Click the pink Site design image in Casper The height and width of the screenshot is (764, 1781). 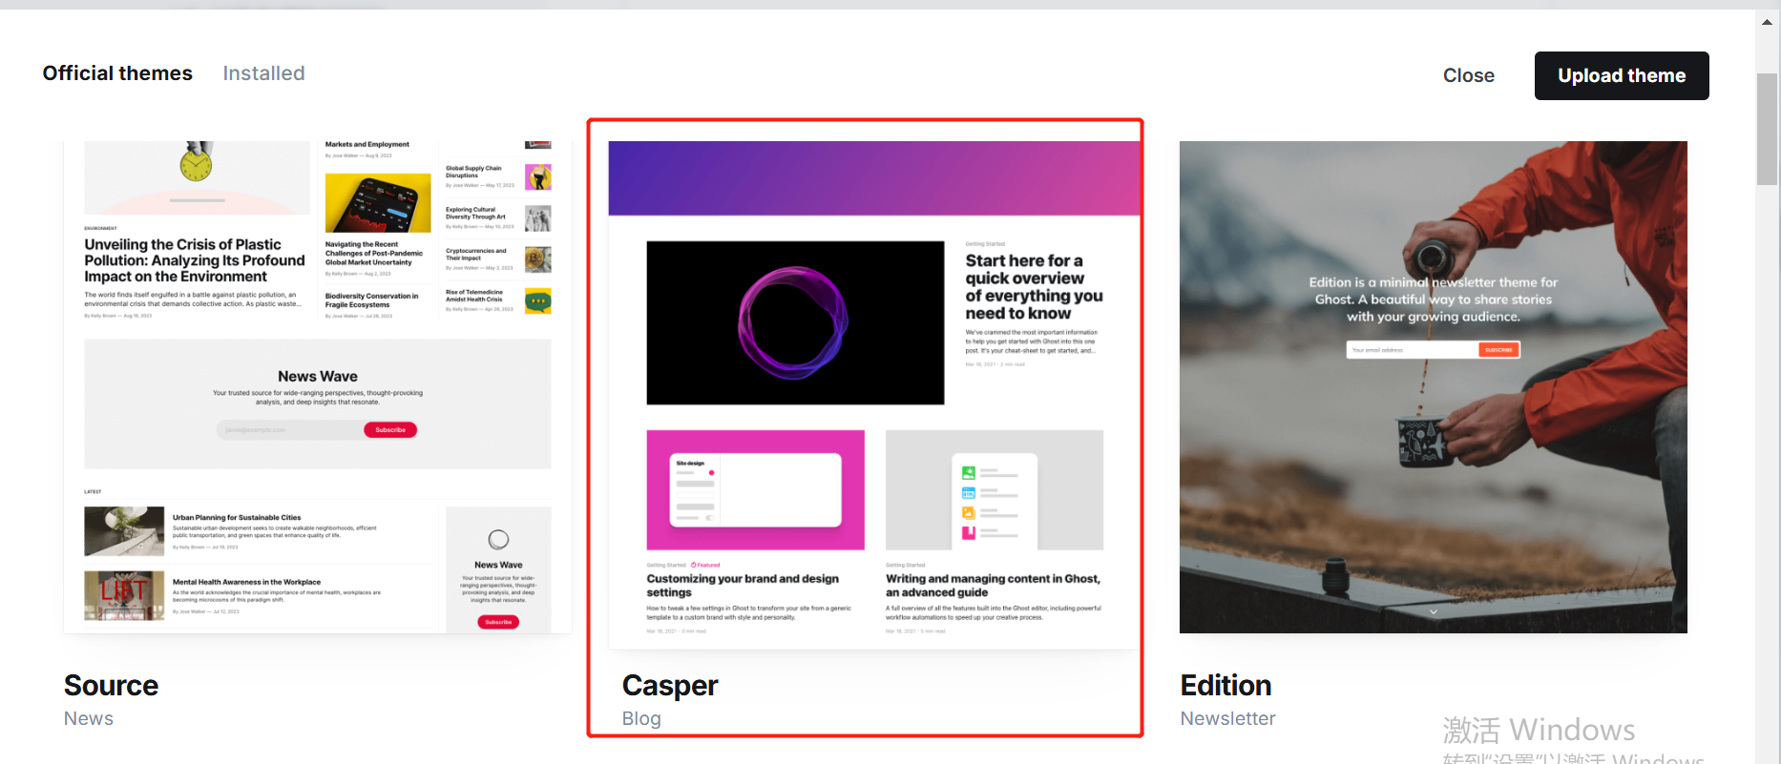pos(755,489)
